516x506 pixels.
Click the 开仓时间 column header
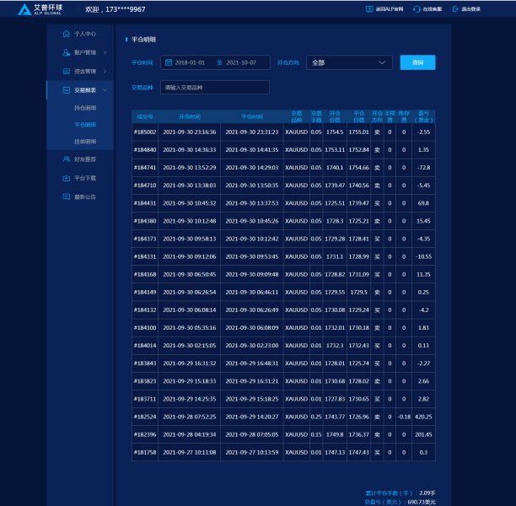[190, 116]
